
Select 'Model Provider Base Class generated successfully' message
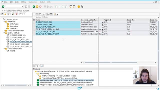(66, 80)
